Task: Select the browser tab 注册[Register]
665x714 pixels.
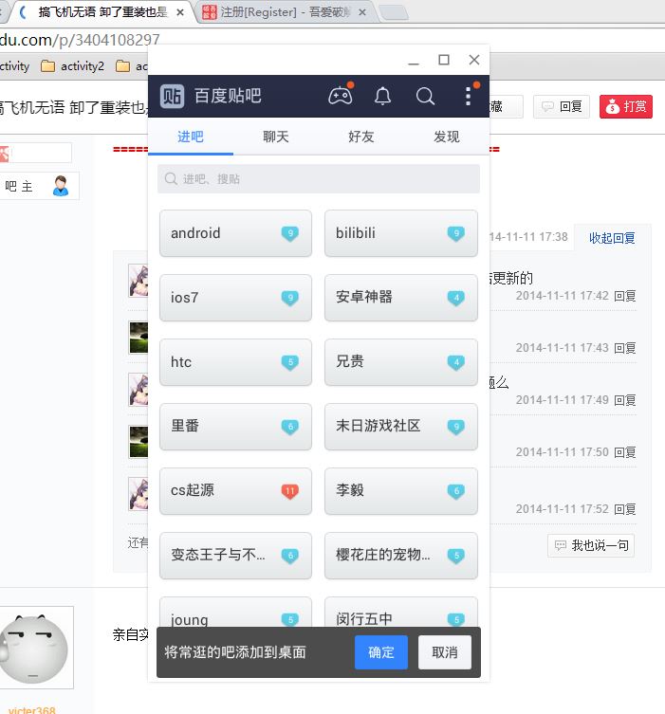Action: coord(286,11)
